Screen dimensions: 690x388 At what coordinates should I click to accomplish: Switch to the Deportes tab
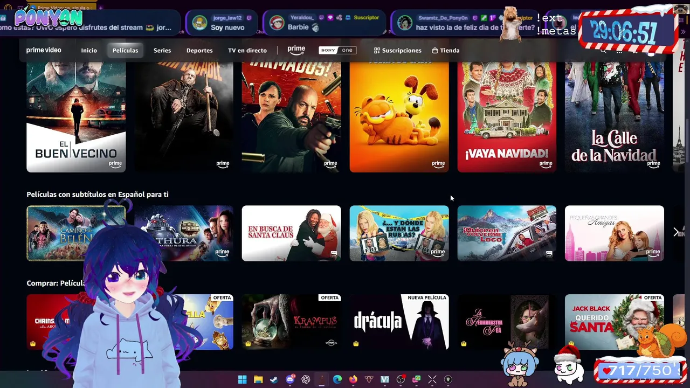pyautogui.click(x=199, y=50)
